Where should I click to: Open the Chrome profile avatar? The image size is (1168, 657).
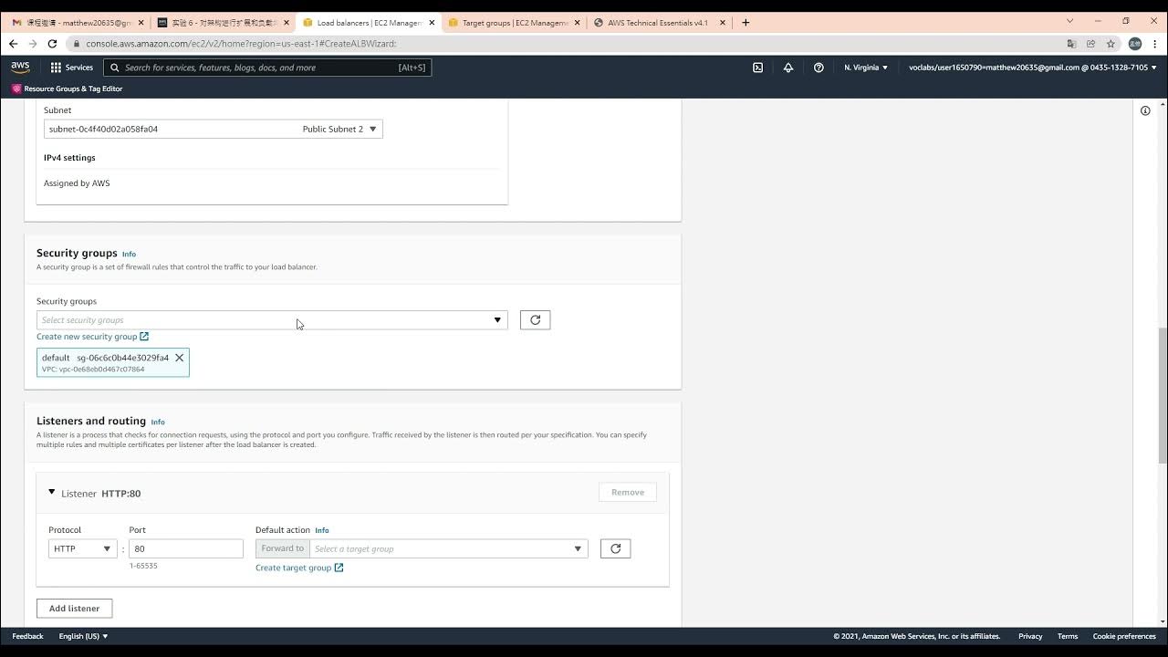pos(1135,44)
